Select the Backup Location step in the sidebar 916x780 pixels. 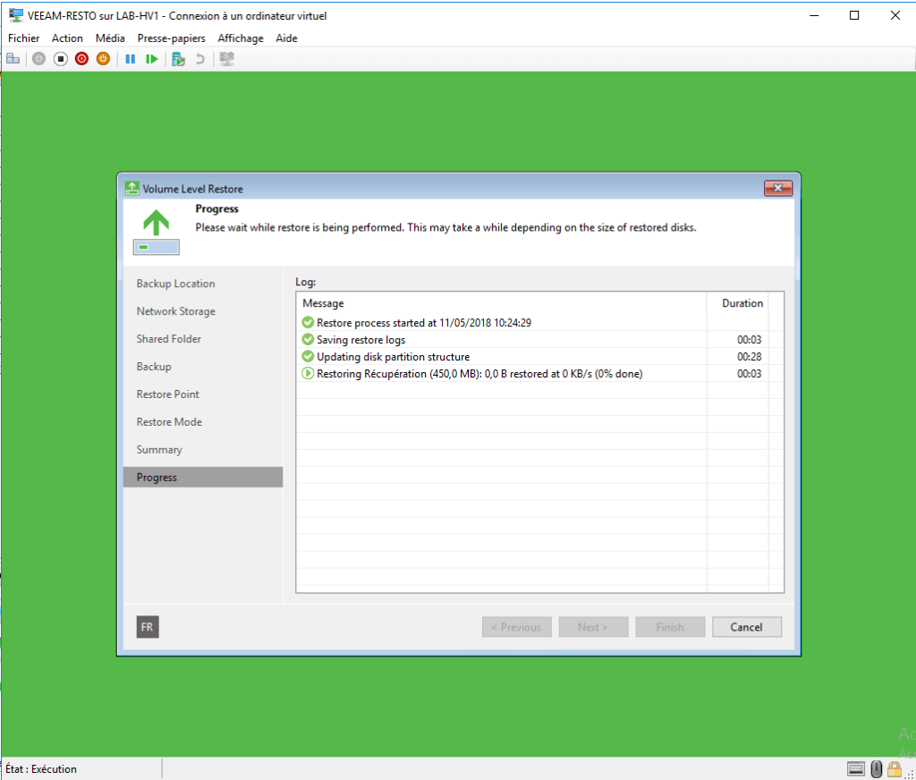tap(176, 284)
